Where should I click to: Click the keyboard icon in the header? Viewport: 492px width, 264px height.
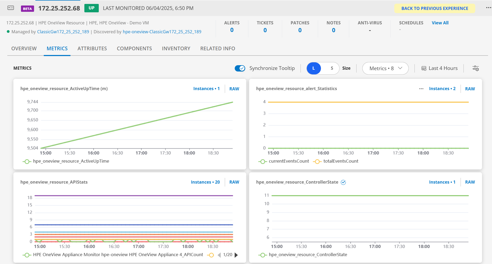coord(10,8)
